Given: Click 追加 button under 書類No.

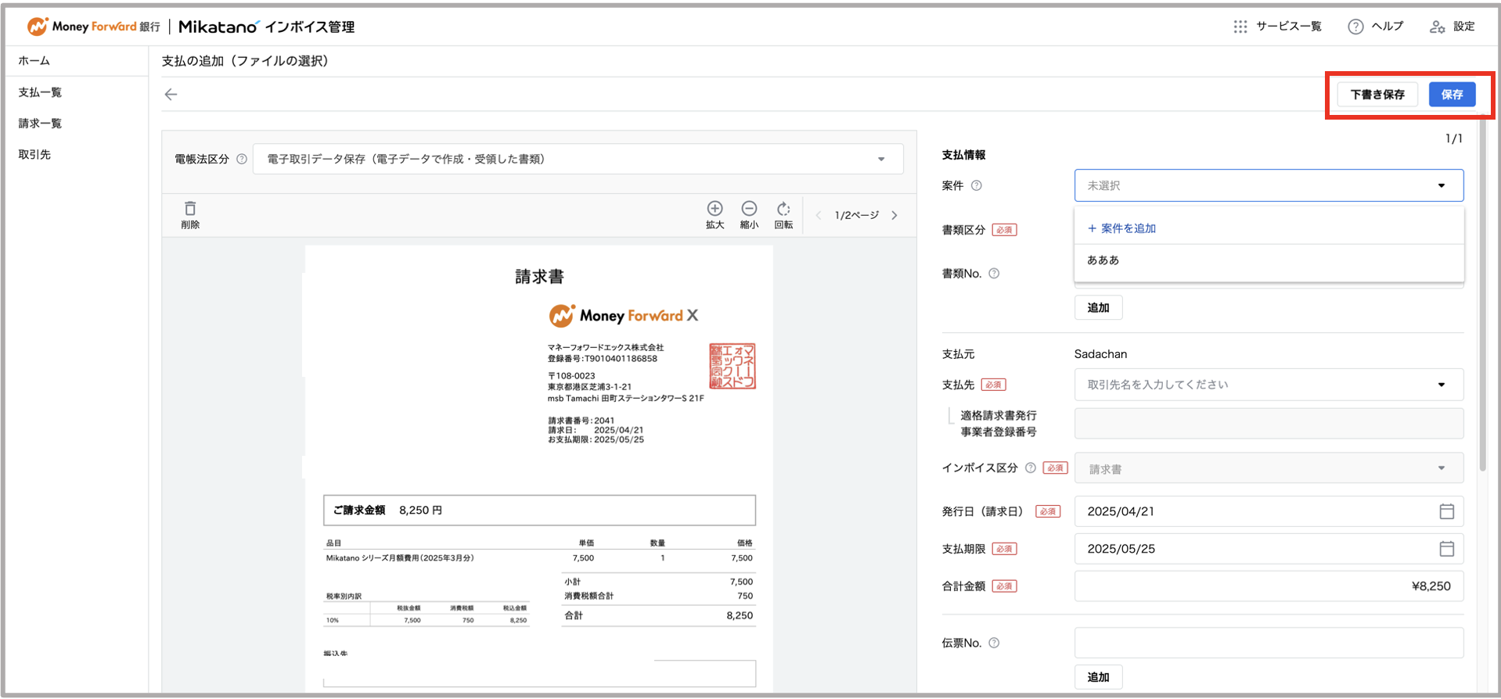Looking at the screenshot, I should pyautogui.click(x=1098, y=308).
